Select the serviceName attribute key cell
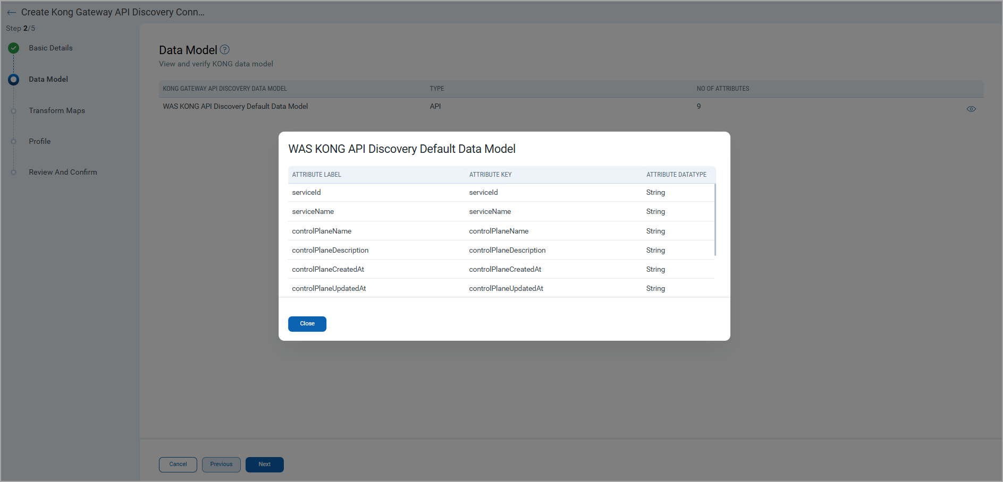The height and width of the screenshot is (482, 1003). pyautogui.click(x=490, y=211)
